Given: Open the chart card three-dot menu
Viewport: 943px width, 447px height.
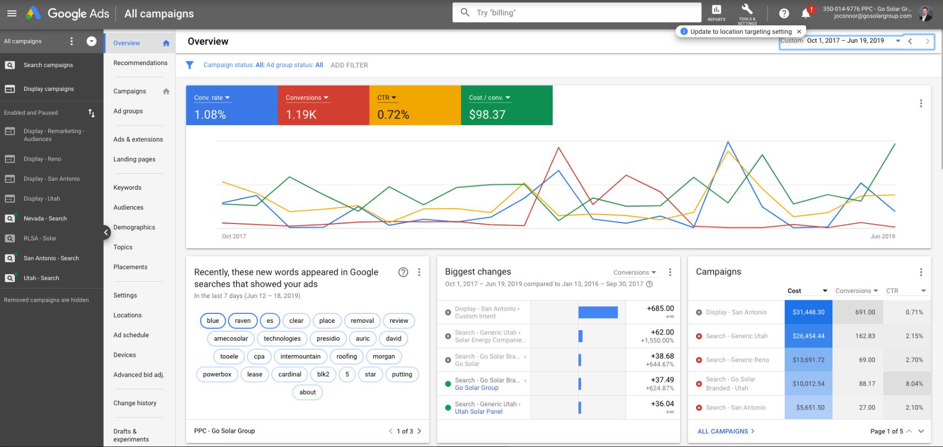Looking at the screenshot, I should [921, 104].
